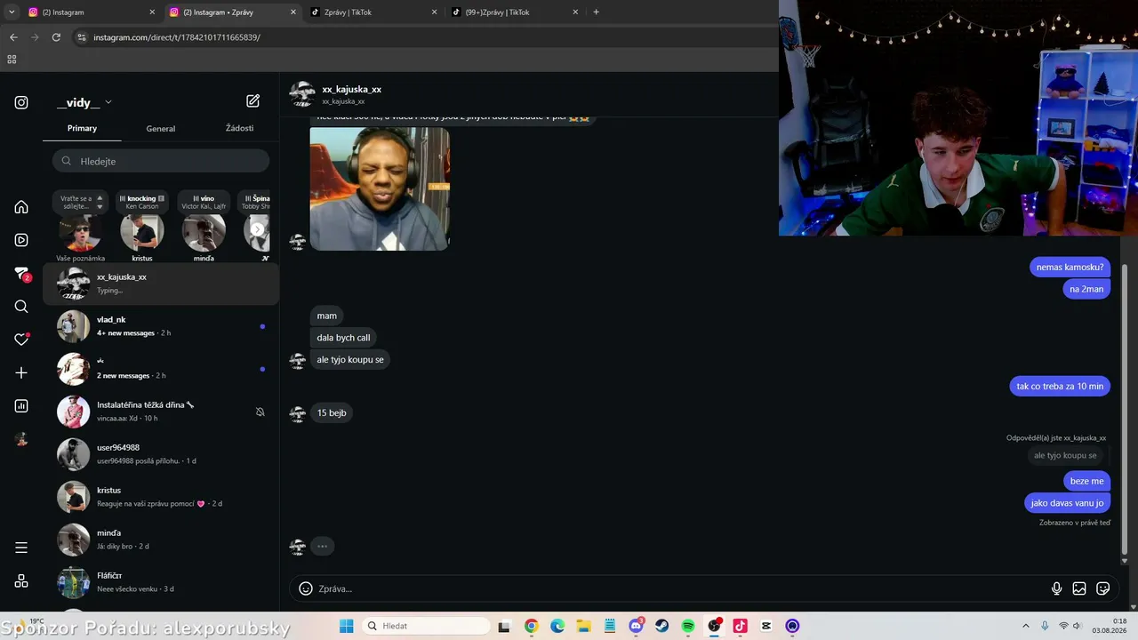
Task: Pick a sticker or GIF icon
Action: click(1103, 588)
